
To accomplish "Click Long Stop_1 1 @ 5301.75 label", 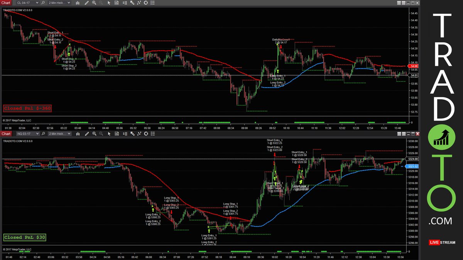I will pos(231,205).
